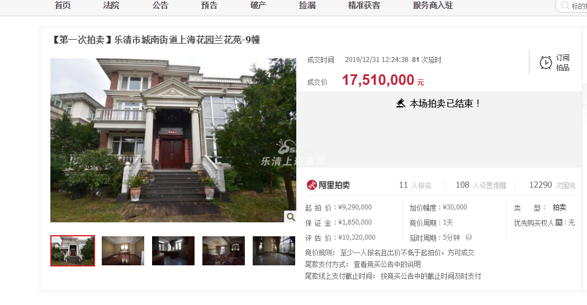Viewport: 587px width, 305px height.
Task: Click the magnifier icon on the house photo
Action: [x=291, y=217]
